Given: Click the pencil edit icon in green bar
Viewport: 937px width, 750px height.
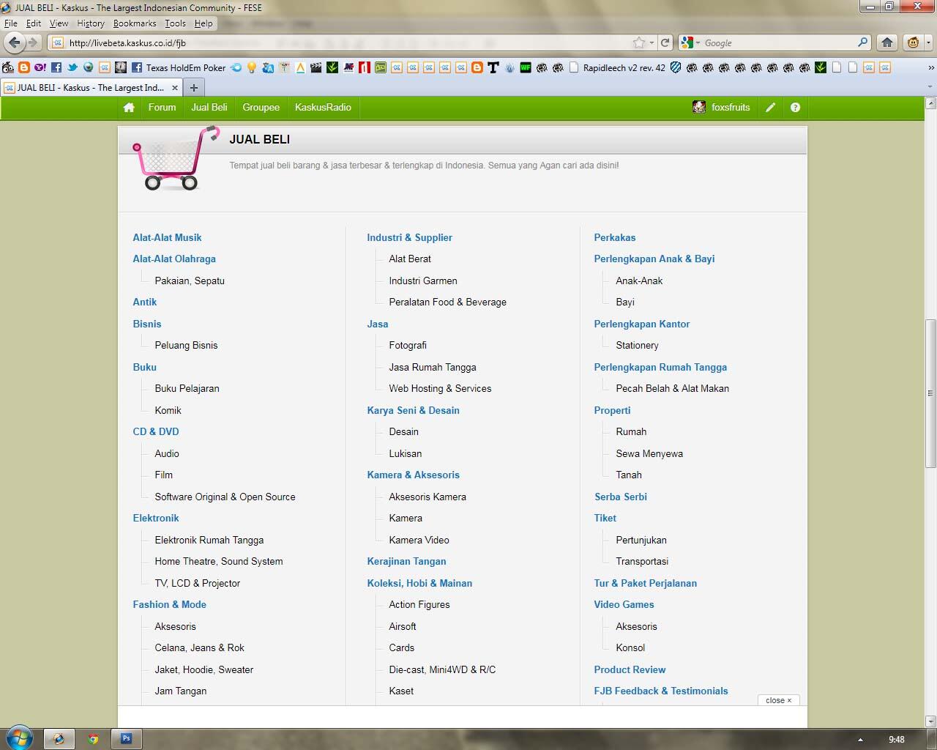Looking at the screenshot, I should [770, 107].
